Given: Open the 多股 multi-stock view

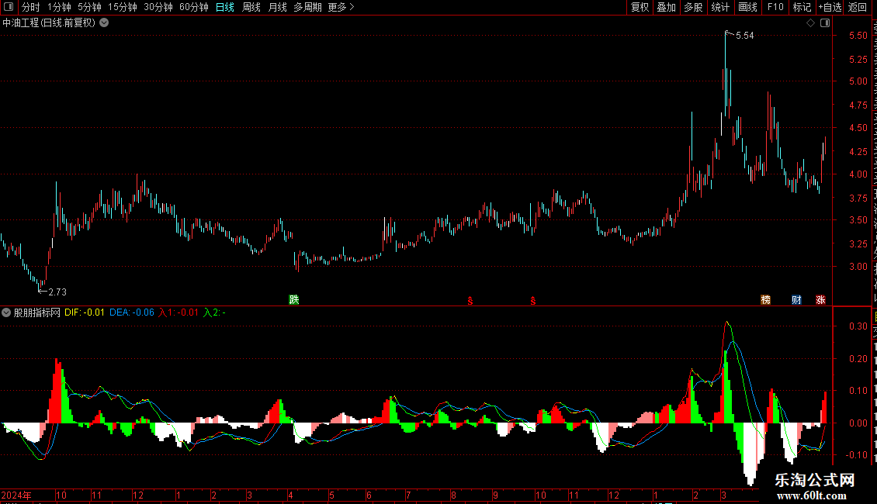Looking at the screenshot, I should pos(694,7).
